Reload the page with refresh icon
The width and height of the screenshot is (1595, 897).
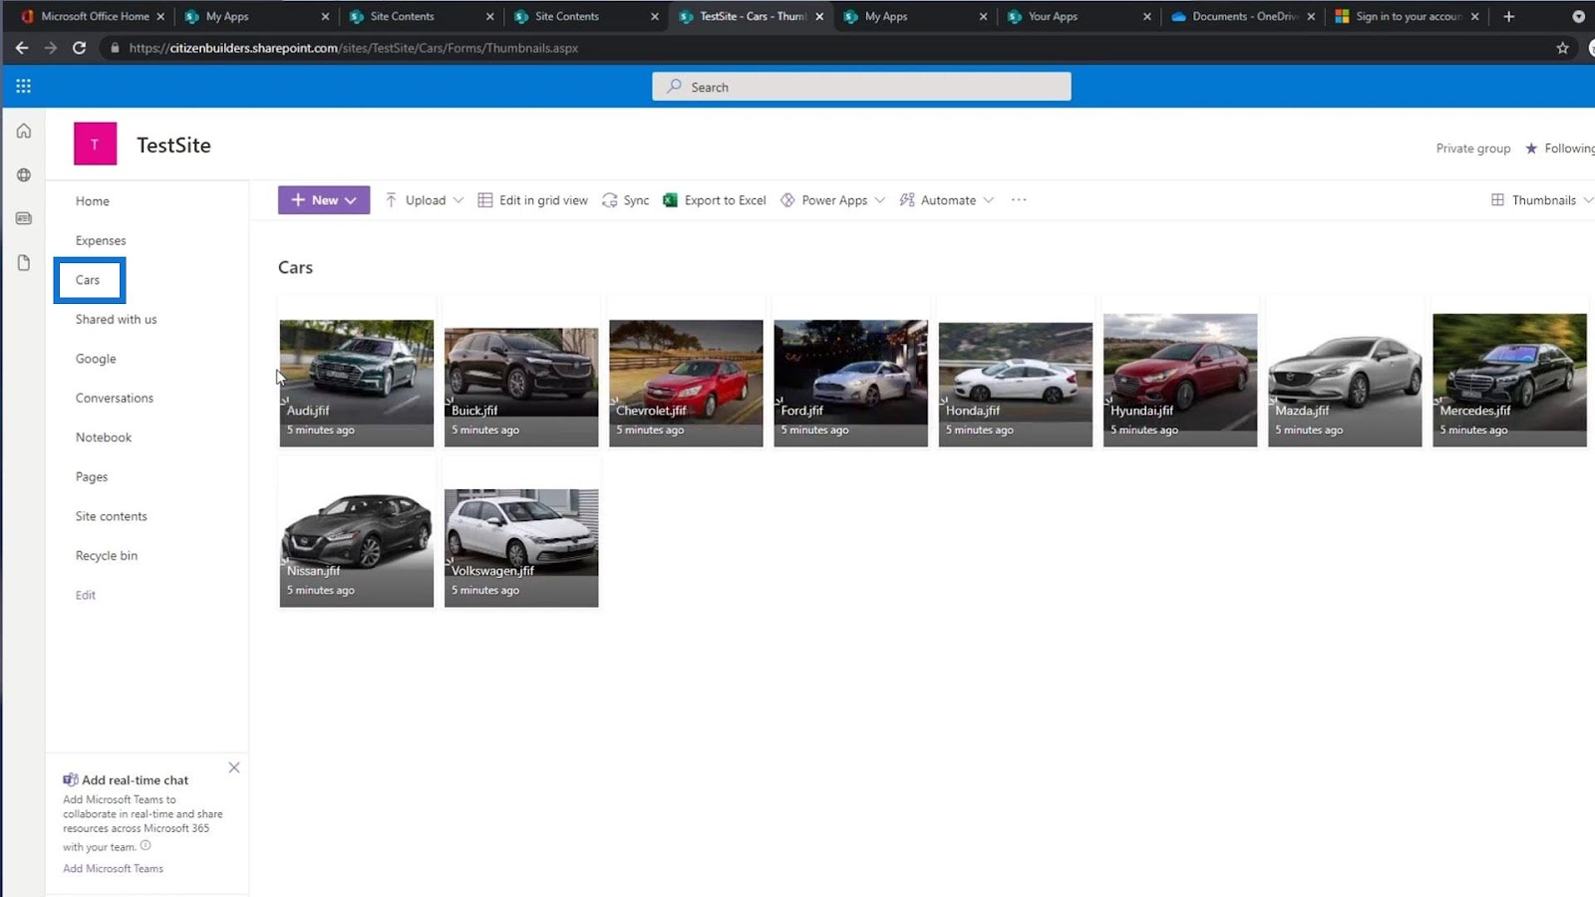pyautogui.click(x=79, y=48)
